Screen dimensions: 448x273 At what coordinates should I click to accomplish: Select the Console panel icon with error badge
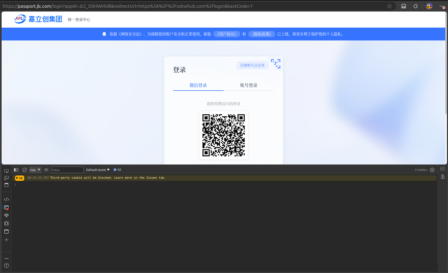point(6,207)
